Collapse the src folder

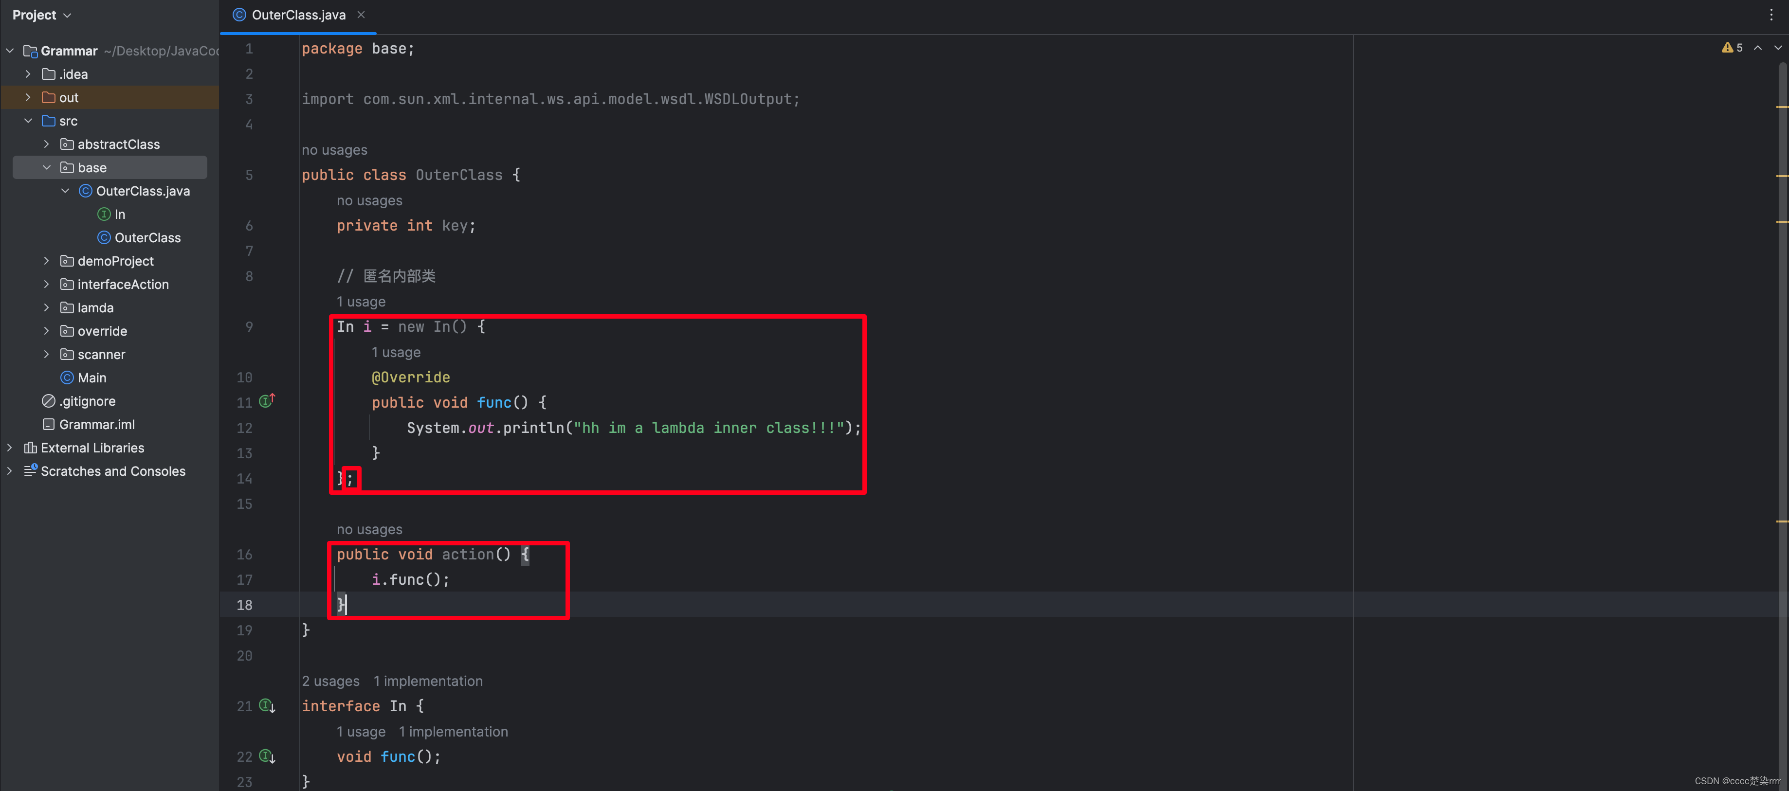[x=28, y=121]
